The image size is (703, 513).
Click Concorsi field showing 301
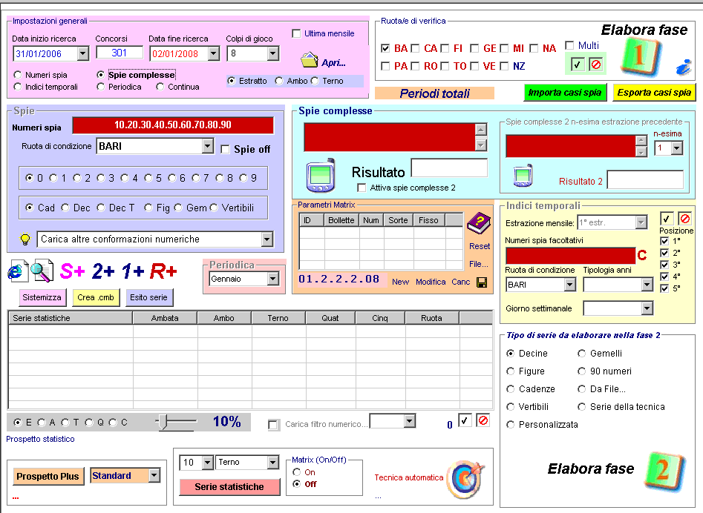coord(120,53)
